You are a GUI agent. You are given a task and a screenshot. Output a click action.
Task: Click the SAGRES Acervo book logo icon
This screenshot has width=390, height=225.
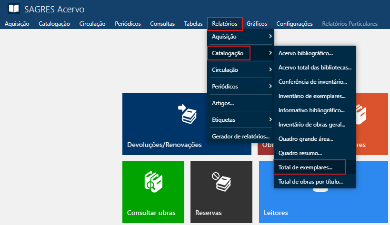pos(14,9)
